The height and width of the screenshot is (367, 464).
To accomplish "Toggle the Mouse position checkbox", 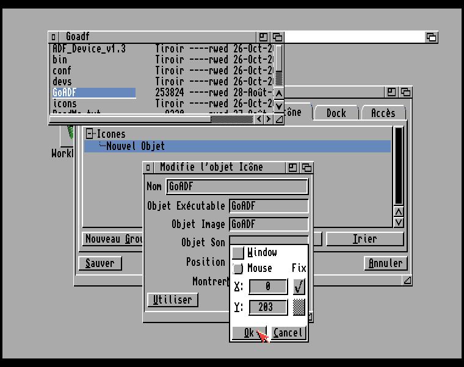I will 238,268.
